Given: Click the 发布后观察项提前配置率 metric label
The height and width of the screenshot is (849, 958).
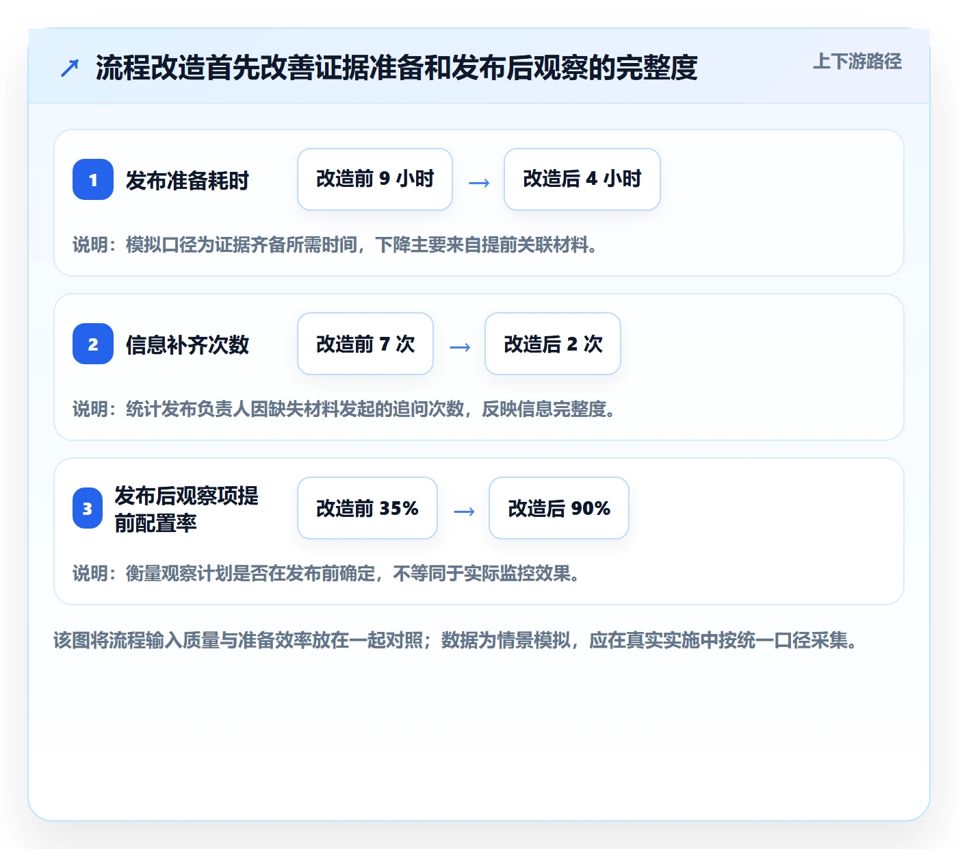Looking at the screenshot, I should pyautogui.click(x=186, y=509).
